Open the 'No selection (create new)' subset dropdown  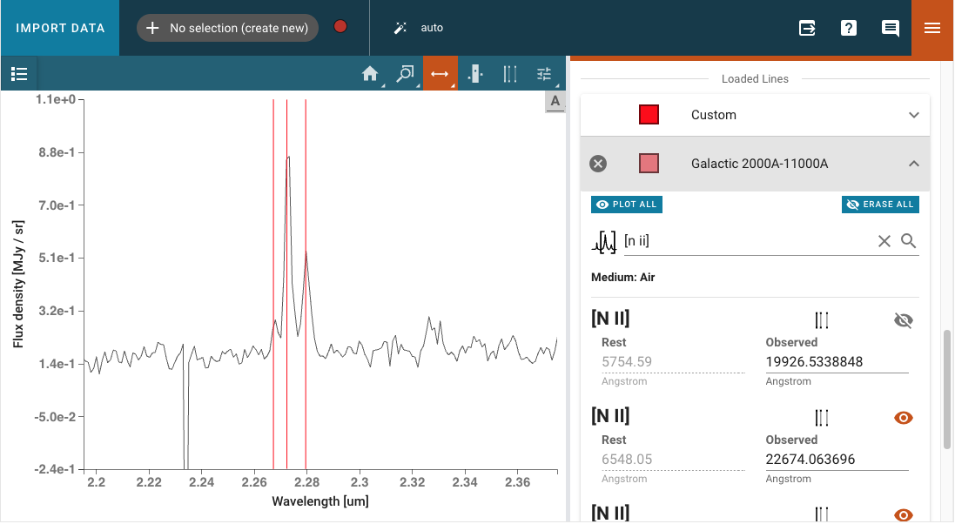[x=227, y=28]
